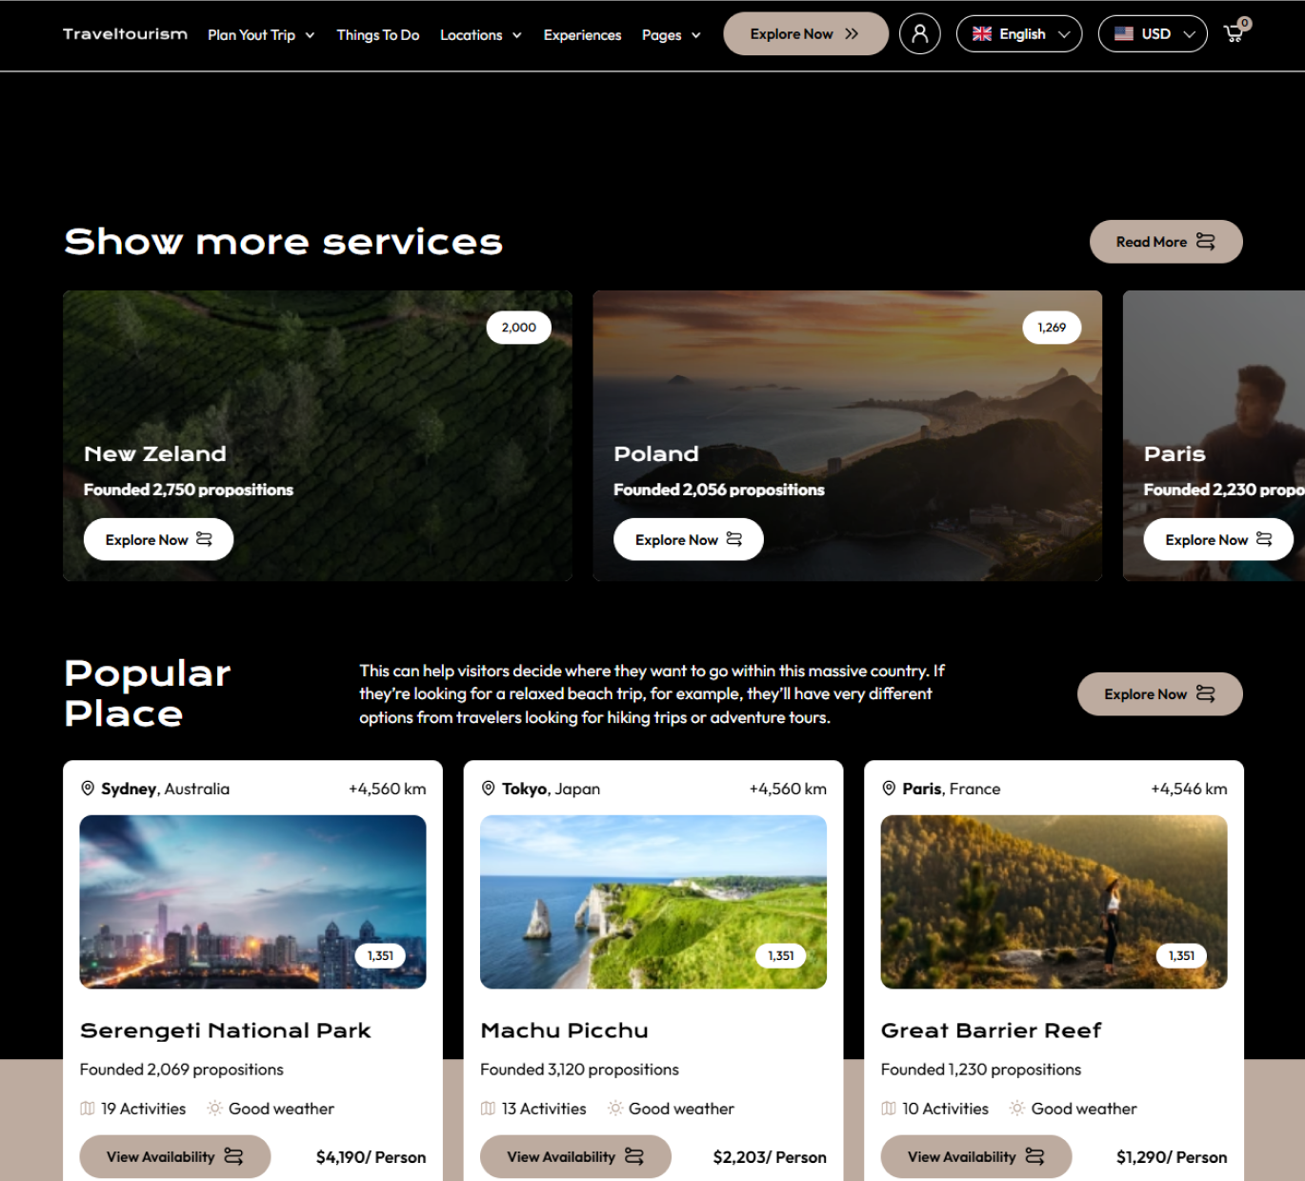Click the location pin icon beside Sydney
The width and height of the screenshot is (1305, 1181).
[x=88, y=789]
